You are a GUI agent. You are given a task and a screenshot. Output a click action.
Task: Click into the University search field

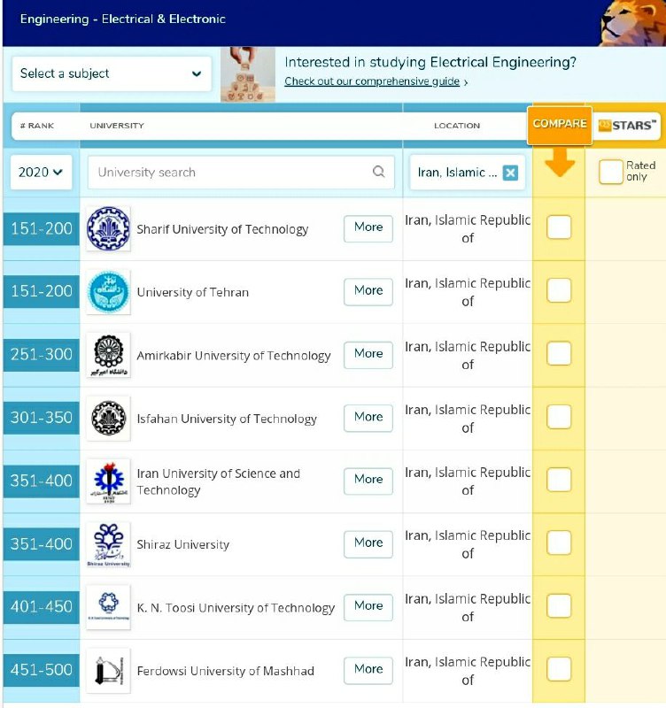241,172
